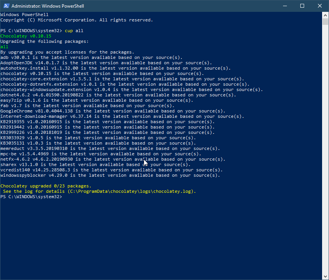Click the sharex v13.1.0 output line
Viewport: 329px width, 280px height.
tap(95, 164)
